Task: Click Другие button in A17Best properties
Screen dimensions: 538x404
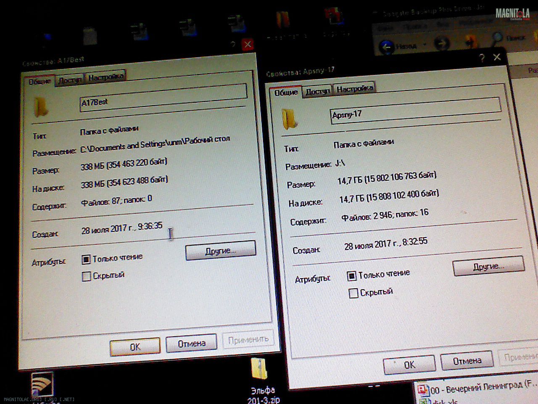Action: [x=221, y=250]
